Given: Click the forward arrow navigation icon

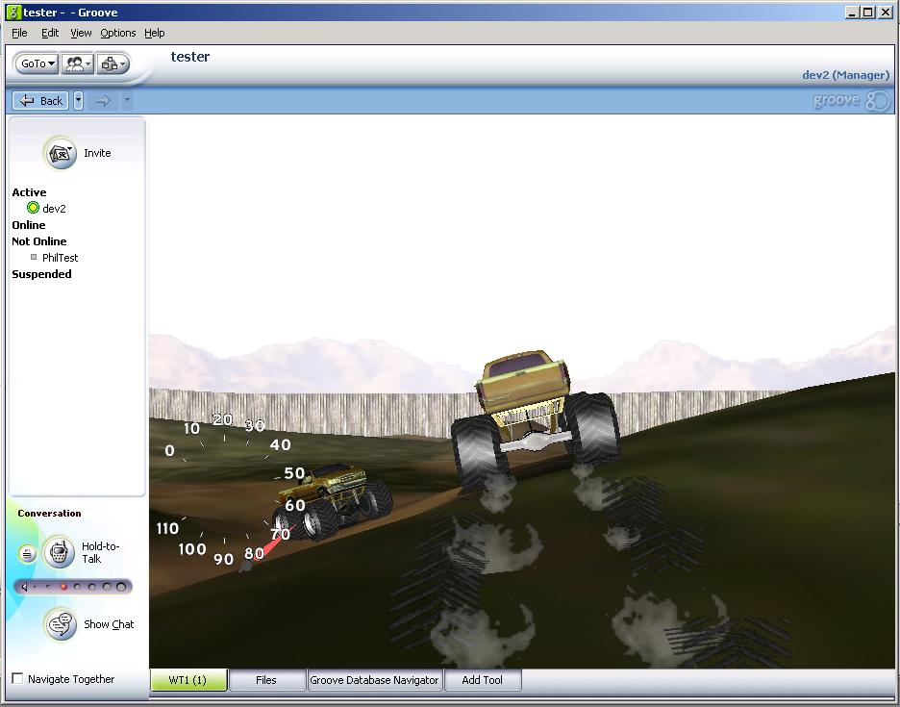Looking at the screenshot, I should tap(103, 101).
